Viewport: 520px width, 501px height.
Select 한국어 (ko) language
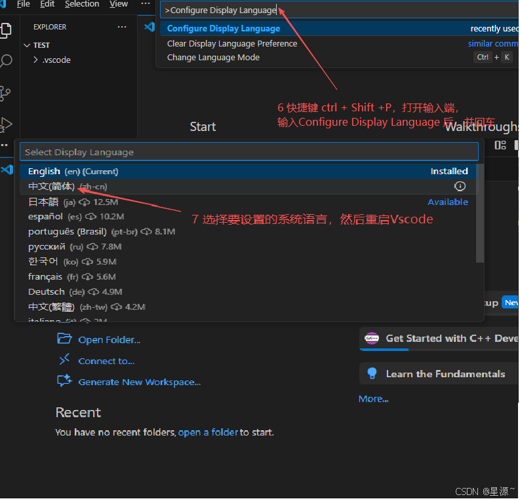pyautogui.click(x=248, y=261)
